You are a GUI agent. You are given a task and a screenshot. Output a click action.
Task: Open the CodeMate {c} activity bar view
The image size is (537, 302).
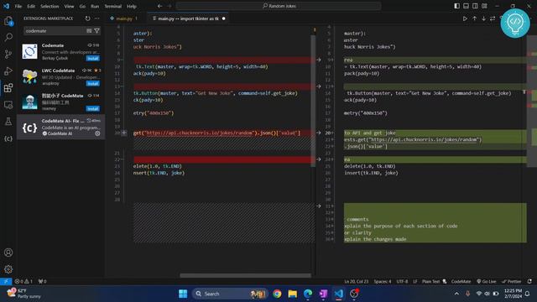(8, 138)
